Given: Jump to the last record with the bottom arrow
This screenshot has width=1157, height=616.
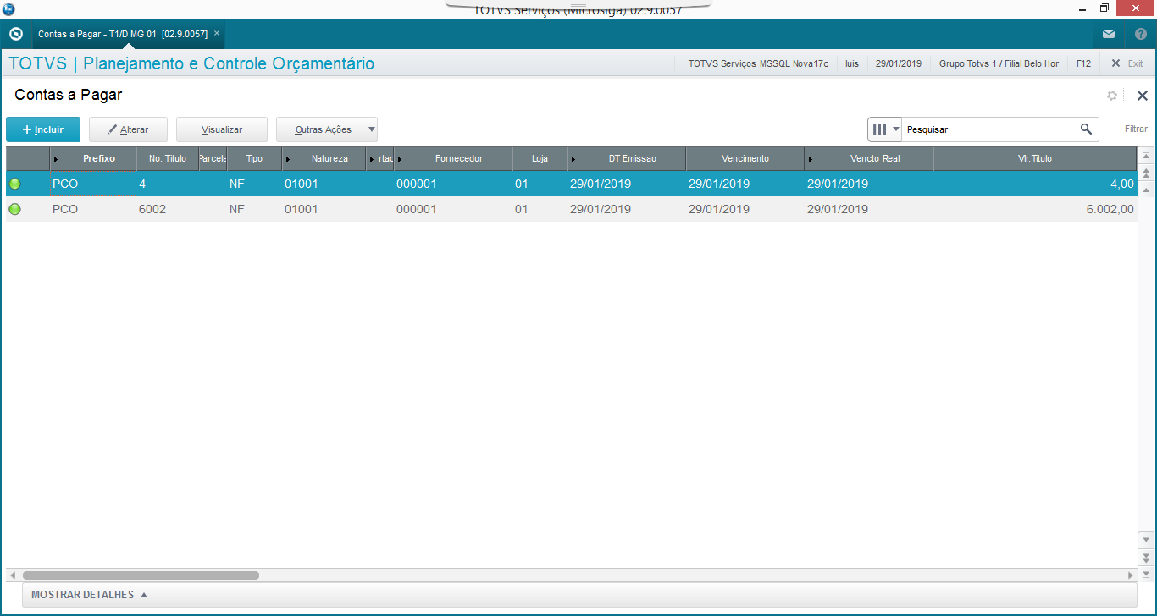Looking at the screenshot, I should pos(1146,573).
